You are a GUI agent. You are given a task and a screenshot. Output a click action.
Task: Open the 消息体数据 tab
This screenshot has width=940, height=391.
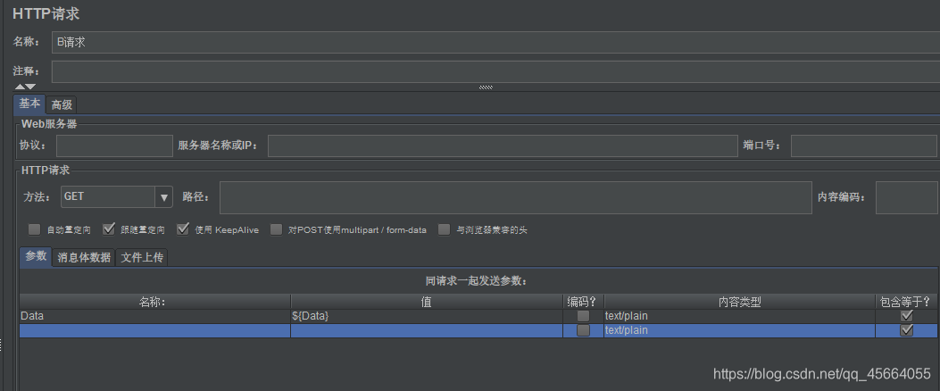click(x=84, y=257)
